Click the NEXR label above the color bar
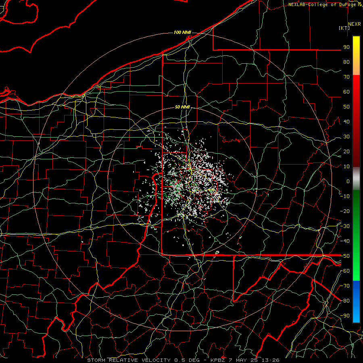This screenshot has height=363, width=363. [354, 24]
